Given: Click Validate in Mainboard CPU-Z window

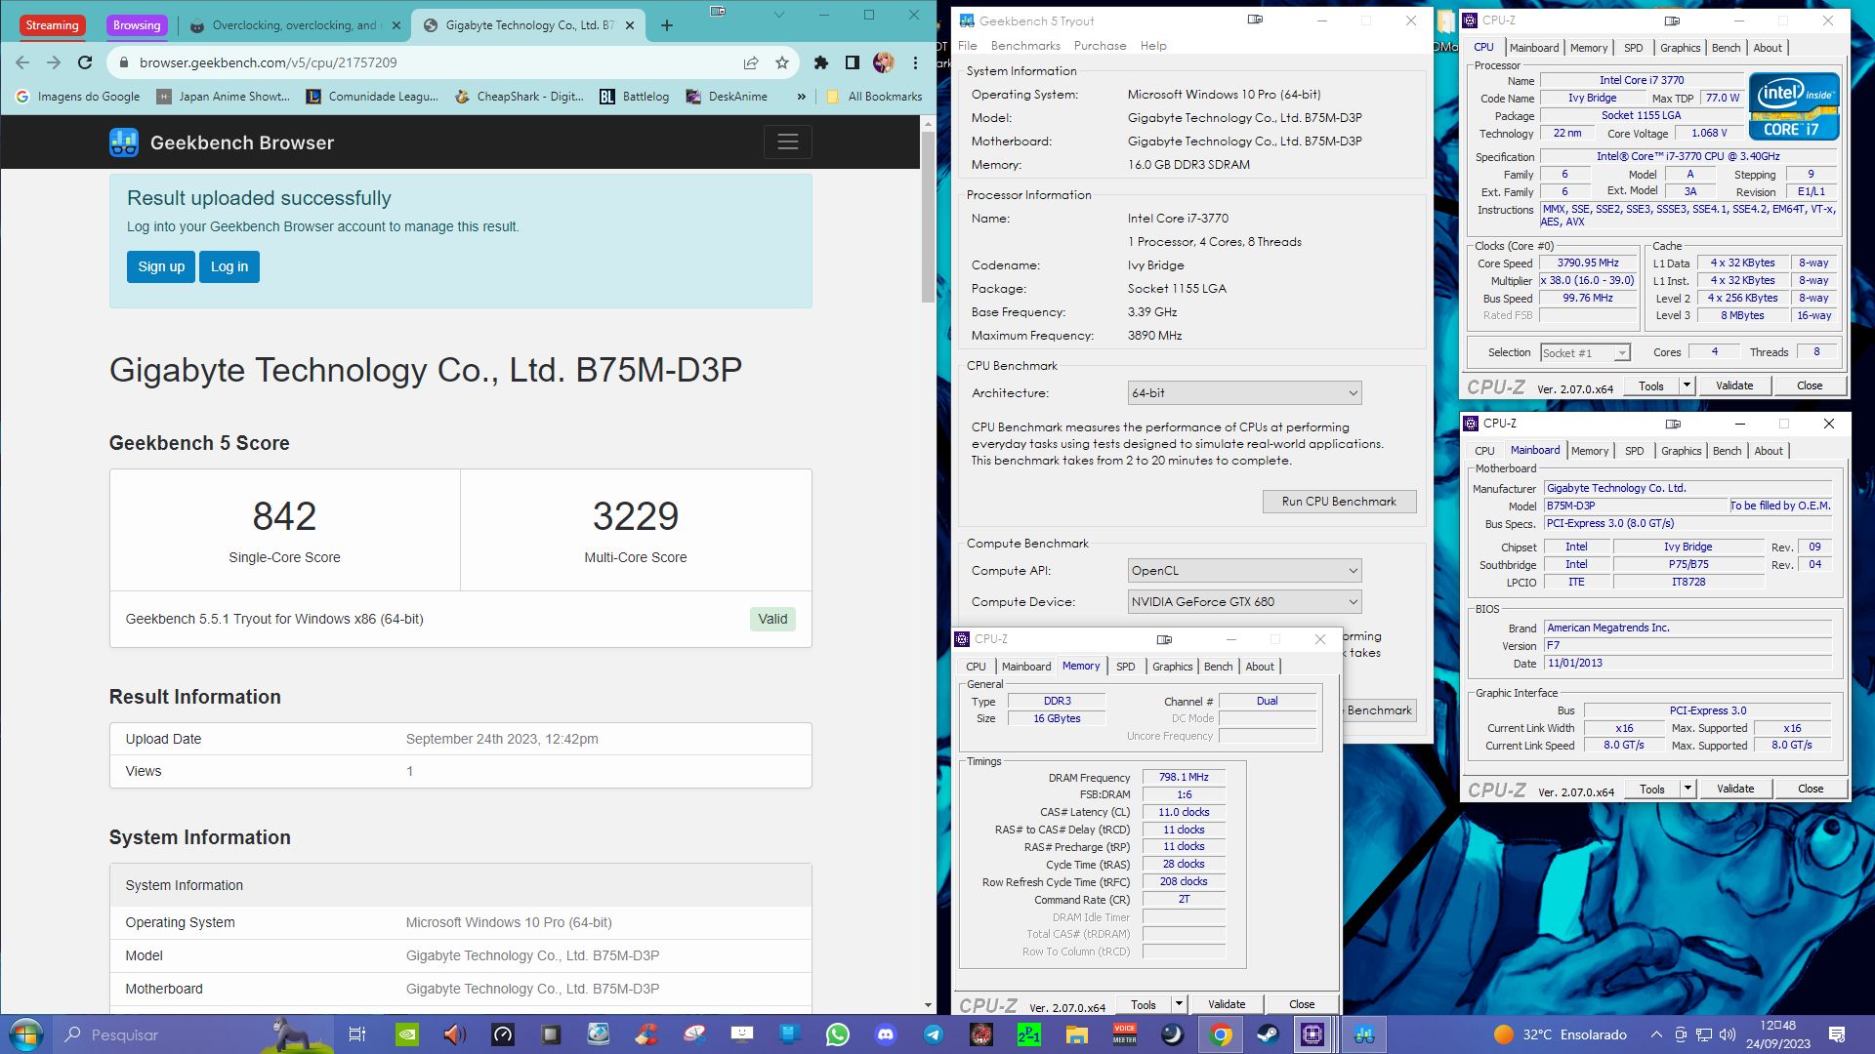Looking at the screenshot, I should (x=1735, y=789).
